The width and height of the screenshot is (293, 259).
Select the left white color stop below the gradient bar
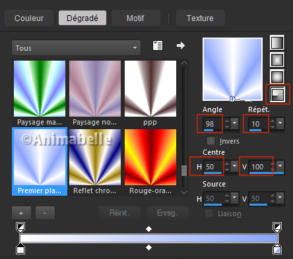20,249
